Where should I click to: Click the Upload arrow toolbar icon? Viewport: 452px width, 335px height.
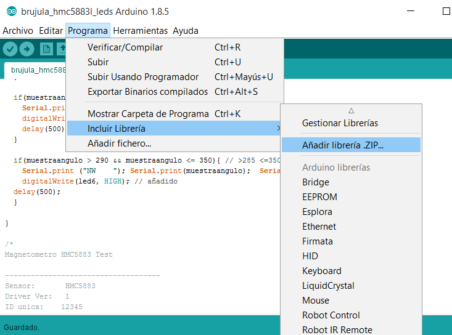coord(27,49)
